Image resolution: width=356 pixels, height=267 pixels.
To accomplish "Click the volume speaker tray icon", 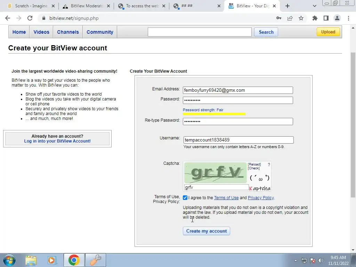I will click(321, 260).
